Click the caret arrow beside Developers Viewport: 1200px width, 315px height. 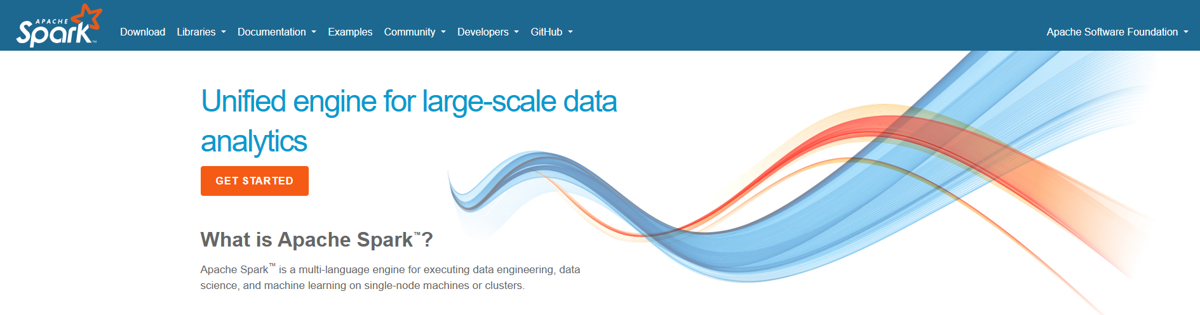(516, 32)
